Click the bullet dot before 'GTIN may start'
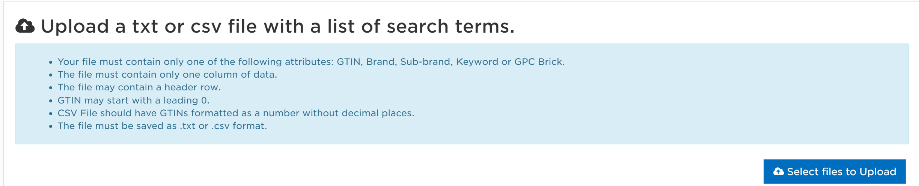 [51, 101]
